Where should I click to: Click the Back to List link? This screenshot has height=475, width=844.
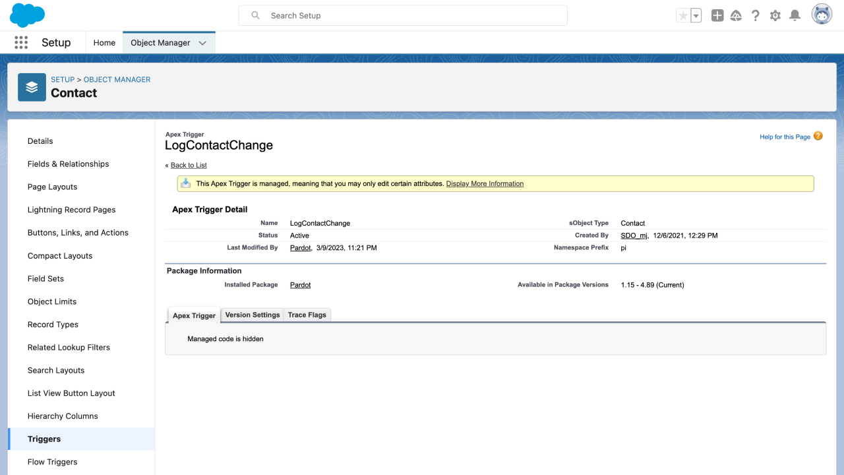point(189,165)
